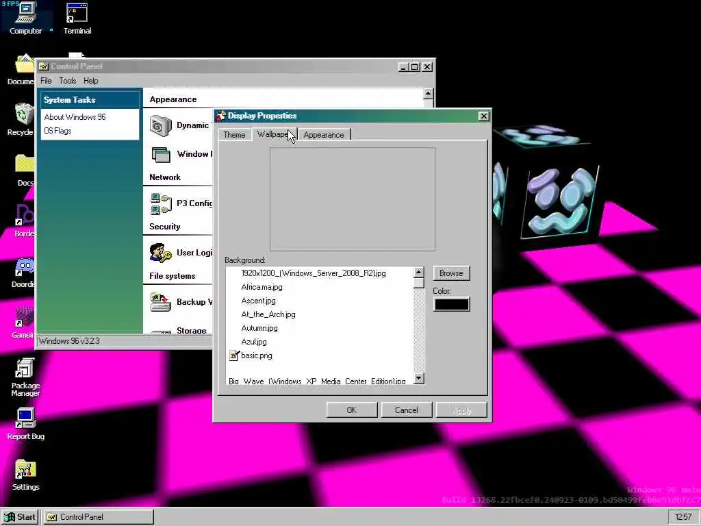This screenshot has width=701, height=526.
Task: Click OK in Display Properties
Action: (x=352, y=410)
